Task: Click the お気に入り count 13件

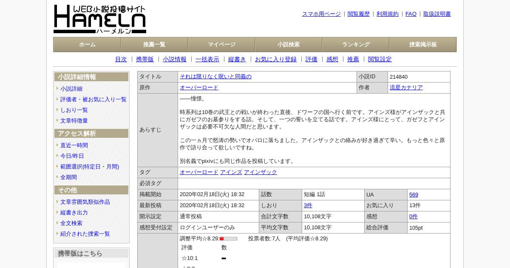Action: 415,205
